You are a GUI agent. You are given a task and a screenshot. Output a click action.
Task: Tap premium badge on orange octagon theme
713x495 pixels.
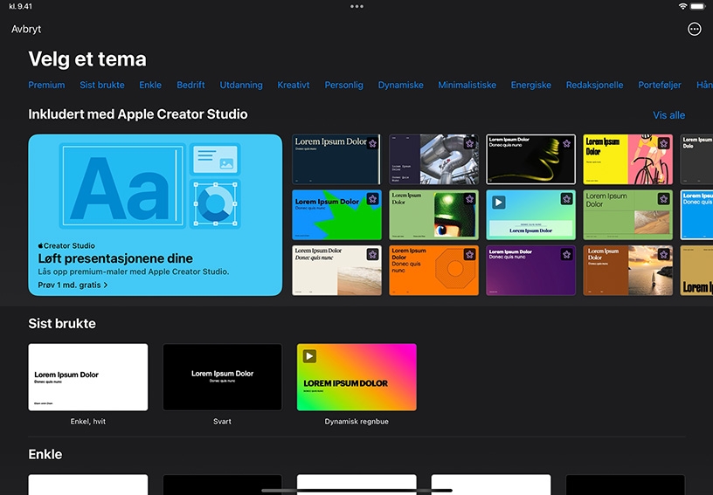pos(469,254)
